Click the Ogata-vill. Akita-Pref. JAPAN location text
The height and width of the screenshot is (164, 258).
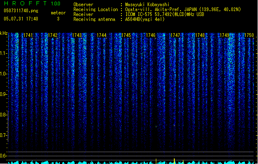pyautogui.click(x=183, y=9)
